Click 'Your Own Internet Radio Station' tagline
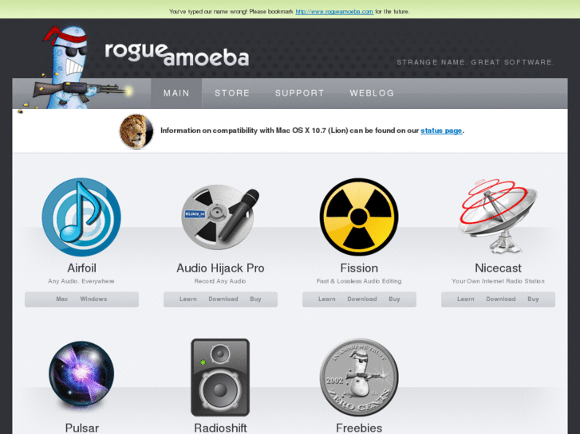This screenshot has height=434, width=580. coord(498,281)
